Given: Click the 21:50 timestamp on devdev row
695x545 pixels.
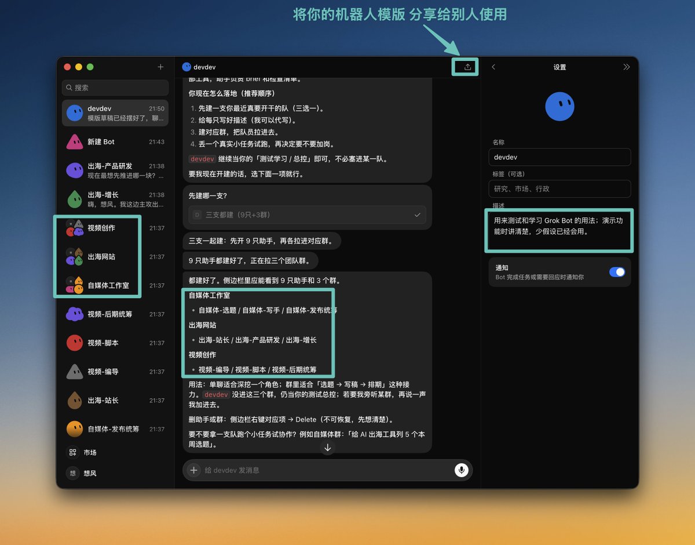Looking at the screenshot, I should pos(156,108).
